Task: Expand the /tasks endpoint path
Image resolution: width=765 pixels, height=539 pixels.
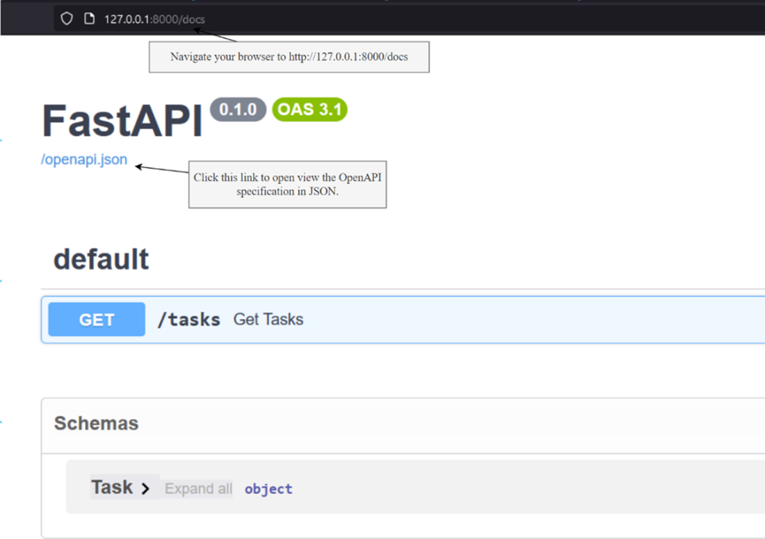Action: pyautogui.click(x=188, y=320)
